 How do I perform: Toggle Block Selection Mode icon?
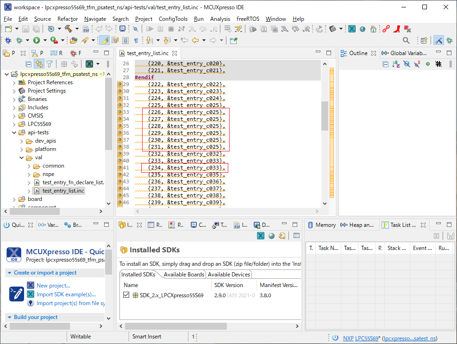(x=125, y=40)
